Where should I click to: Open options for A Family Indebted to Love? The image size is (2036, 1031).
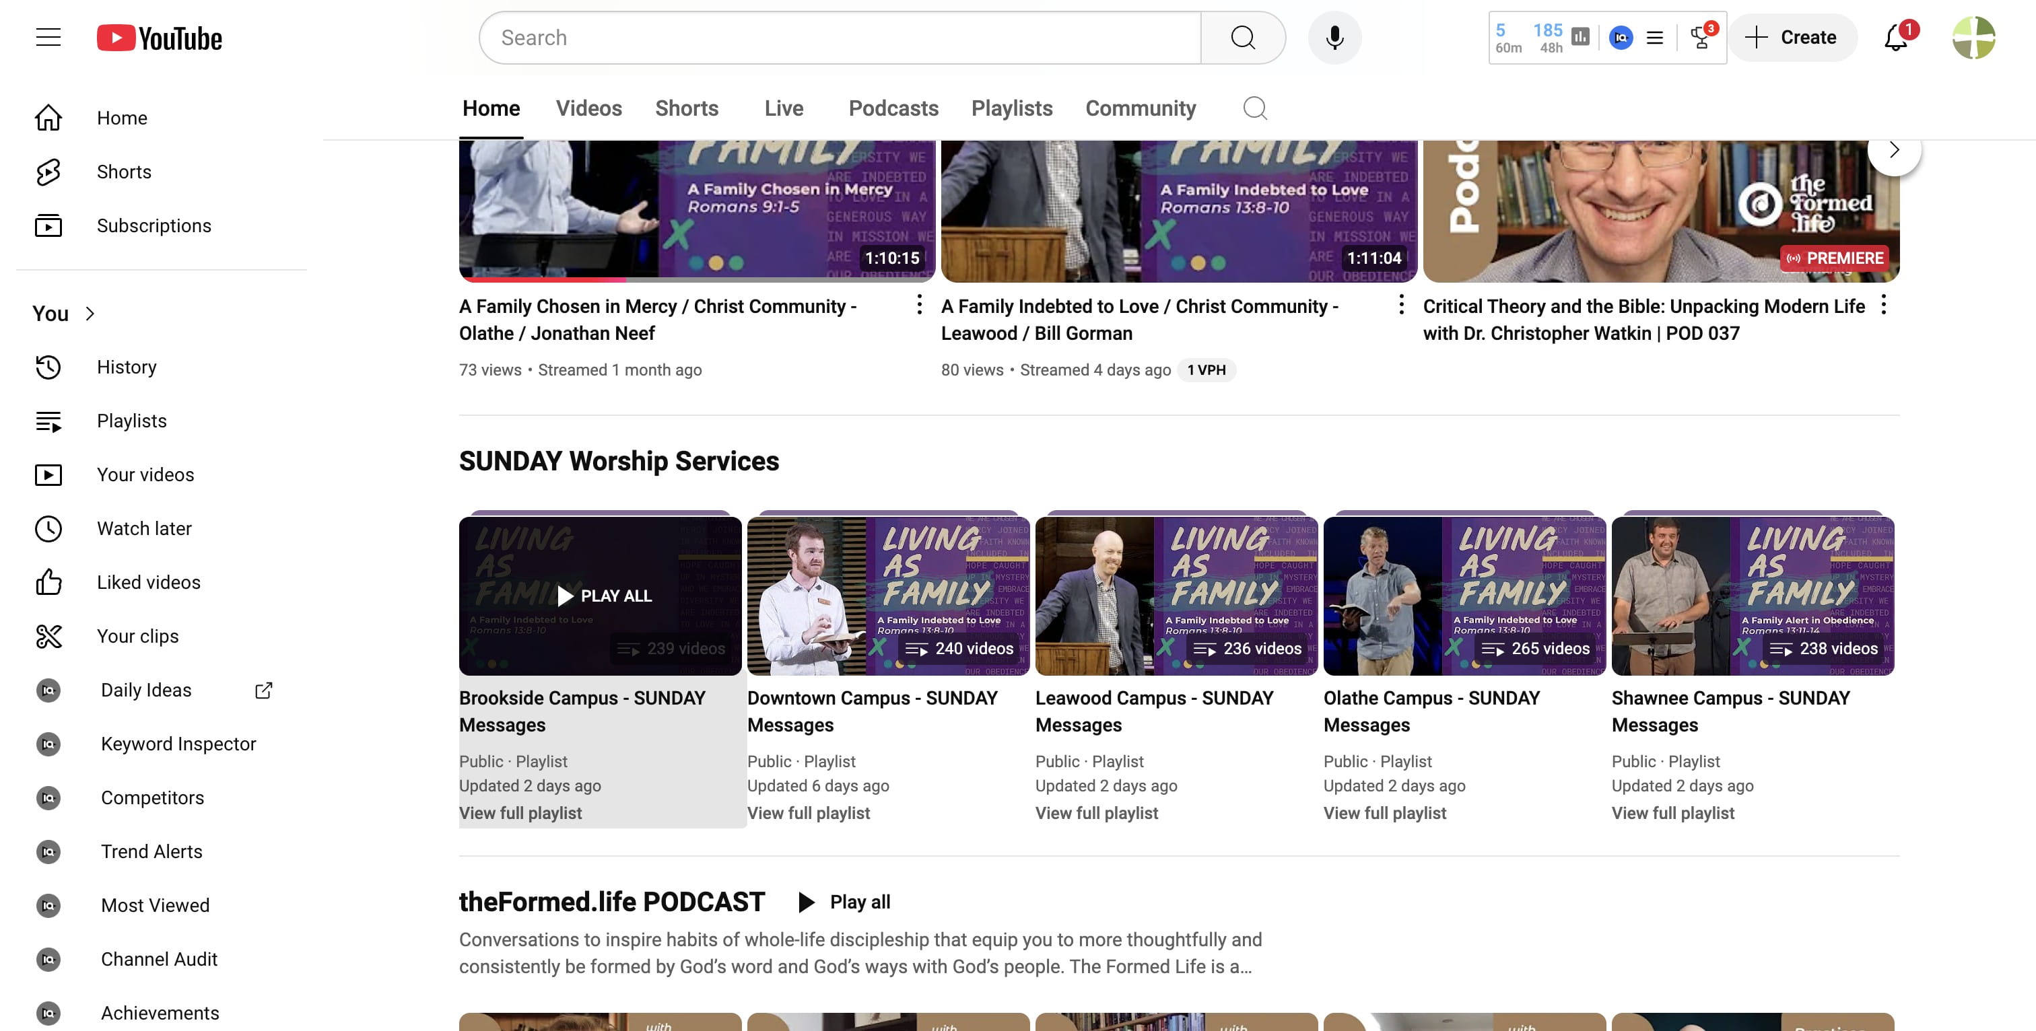coord(1400,305)
